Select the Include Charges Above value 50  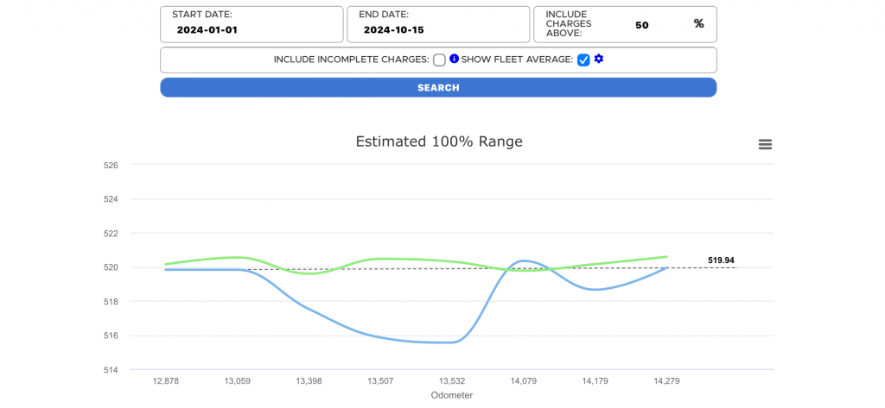tap(641, 25)
